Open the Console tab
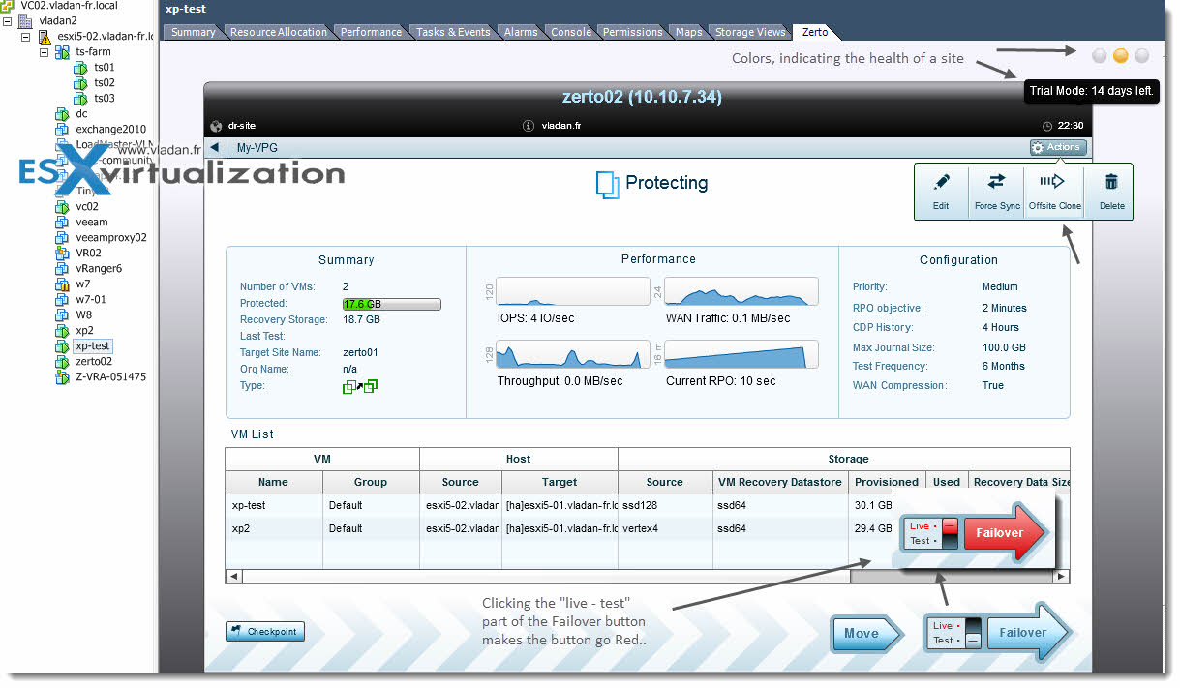Screen dimensions: 1180x688 [x=571, y=32]
